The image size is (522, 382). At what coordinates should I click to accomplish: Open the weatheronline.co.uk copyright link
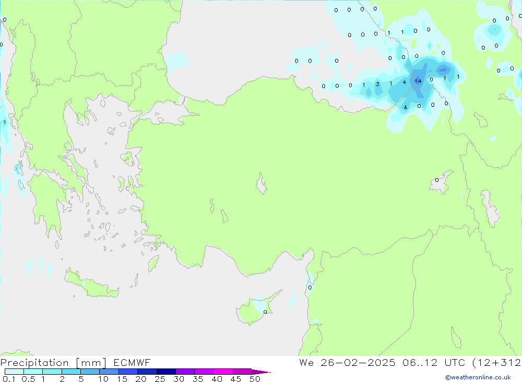(478, 377)
